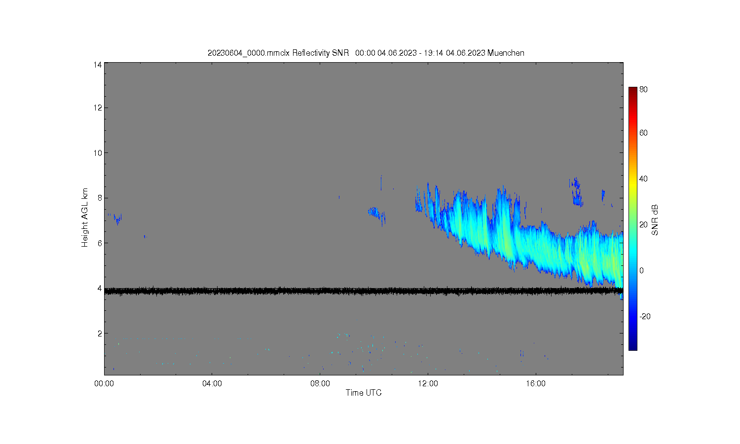Click the '6' height axis tick label

tap(100, 243)
